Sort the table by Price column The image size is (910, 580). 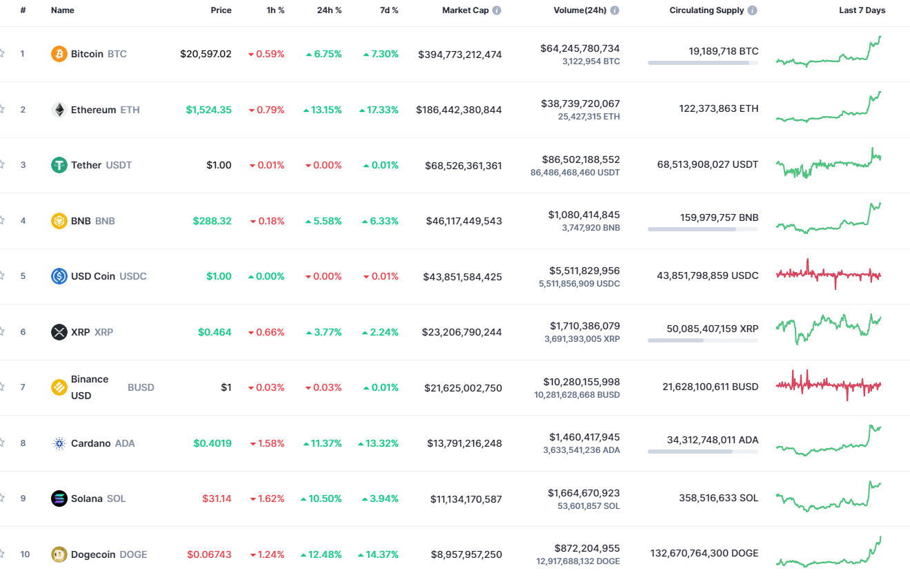(221, 10)
